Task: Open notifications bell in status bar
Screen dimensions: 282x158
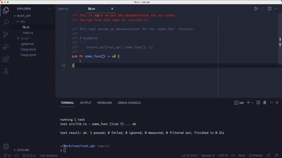Action: 276,155
